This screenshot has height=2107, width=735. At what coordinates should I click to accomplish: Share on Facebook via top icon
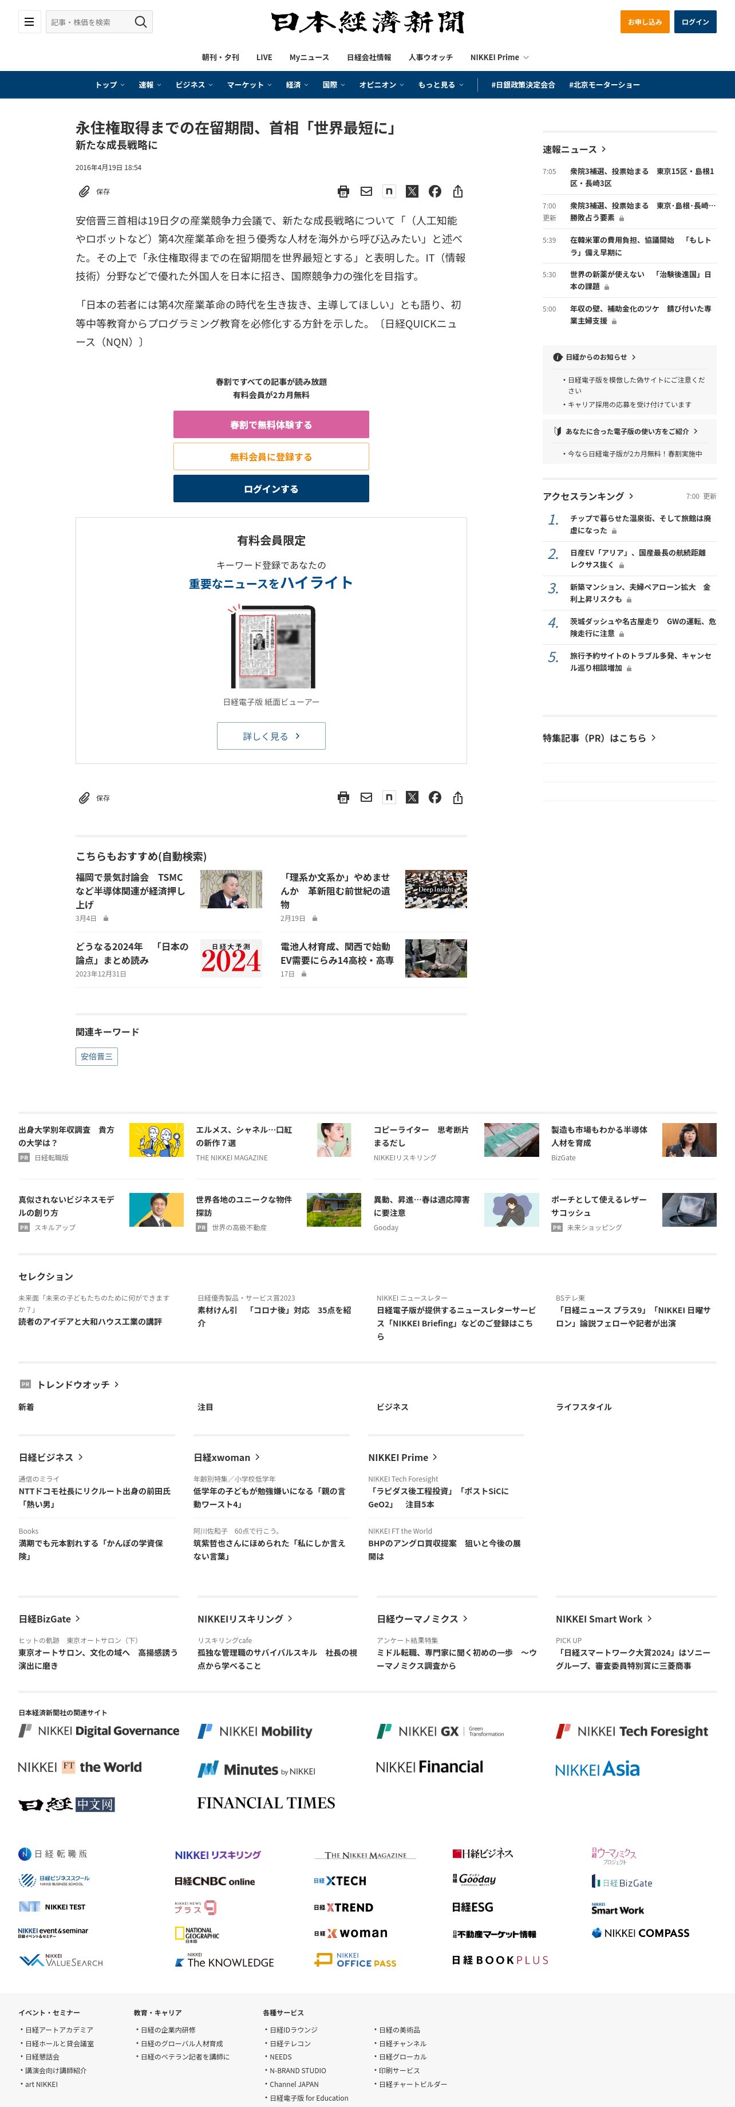[435, 191]
